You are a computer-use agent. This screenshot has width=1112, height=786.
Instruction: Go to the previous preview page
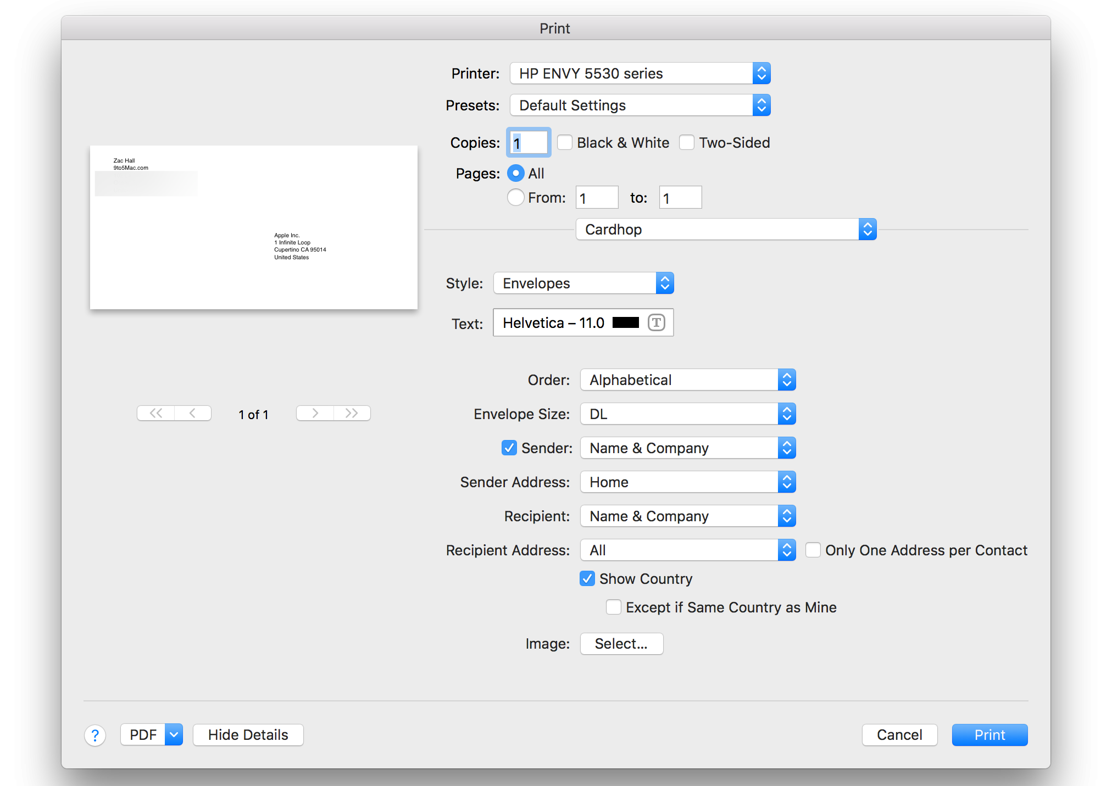click(193, 413)
